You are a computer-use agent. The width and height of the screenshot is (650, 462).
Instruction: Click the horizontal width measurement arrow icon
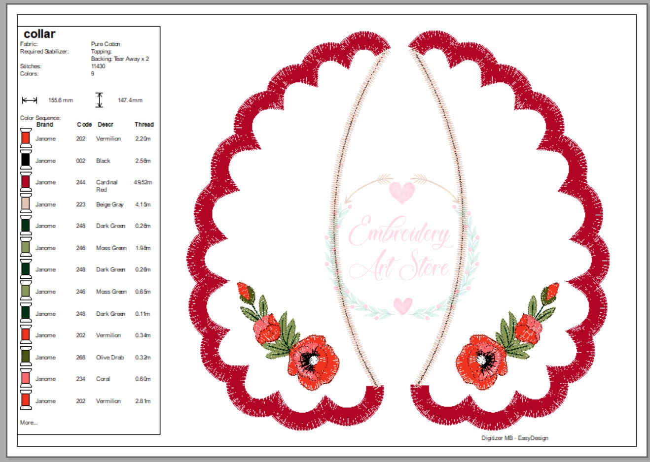click(x=30, y=99)
